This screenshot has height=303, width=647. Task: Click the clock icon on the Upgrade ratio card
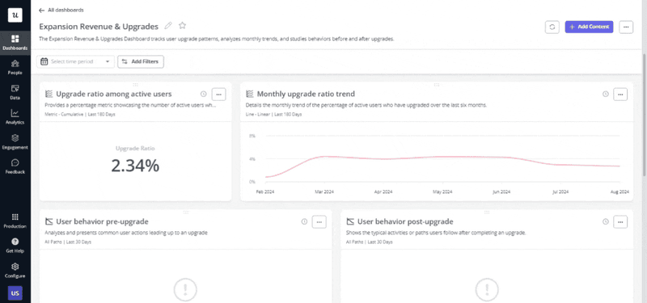coord(203,94)
